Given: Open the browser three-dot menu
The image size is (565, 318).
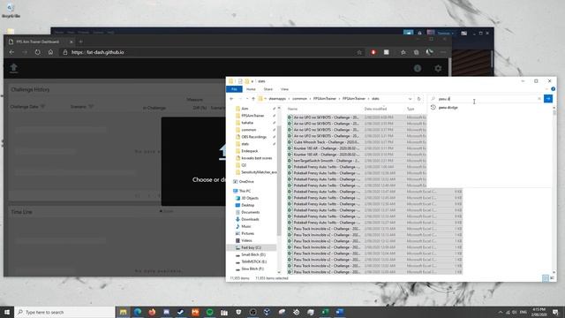Looking at the screenshot, I should pyautogui.click(x=443, y=52).
